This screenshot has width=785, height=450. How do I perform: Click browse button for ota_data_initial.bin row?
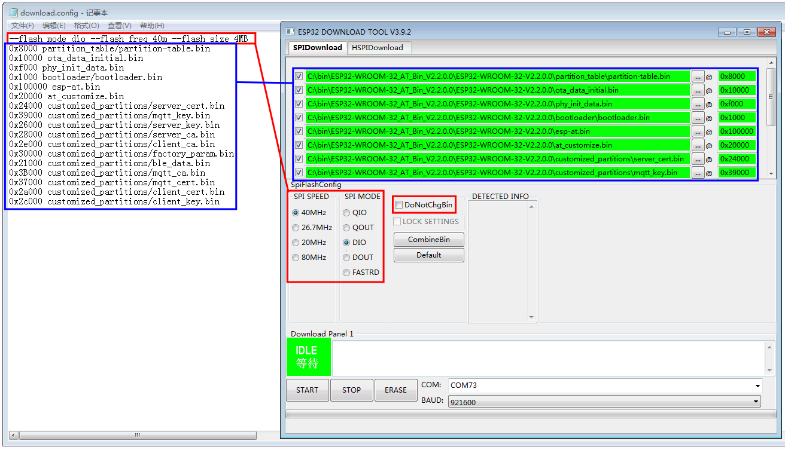[698, 90]
